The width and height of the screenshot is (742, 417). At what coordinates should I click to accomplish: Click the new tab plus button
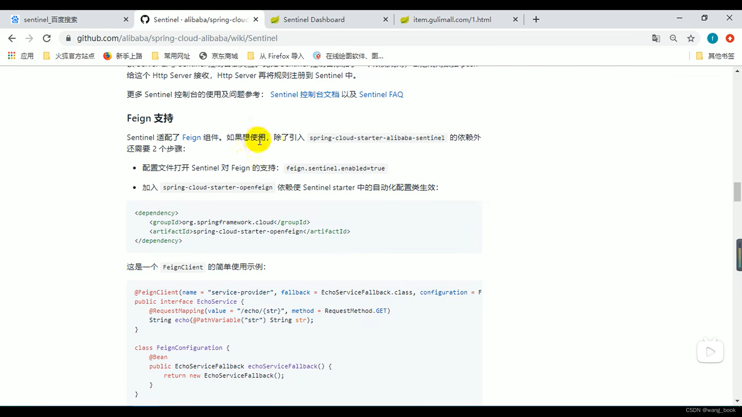pyautogui.click(x=536, y=19)
